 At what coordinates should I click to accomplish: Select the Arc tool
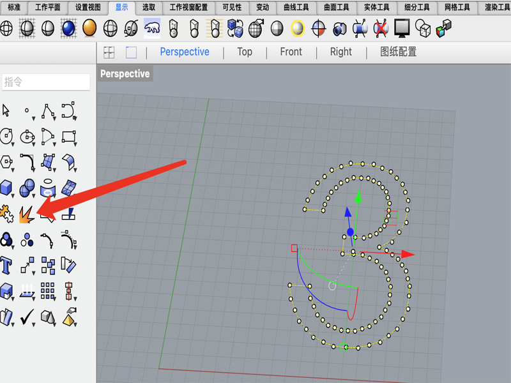(x=49, y=136)
